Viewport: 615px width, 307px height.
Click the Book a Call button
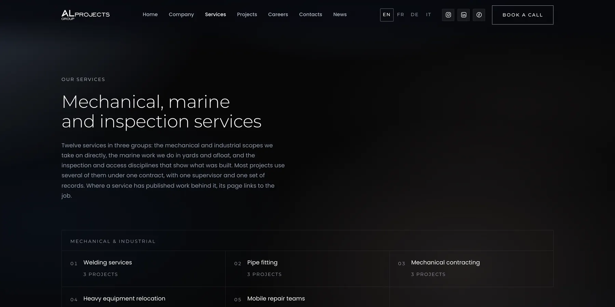[x=523, y=15]
